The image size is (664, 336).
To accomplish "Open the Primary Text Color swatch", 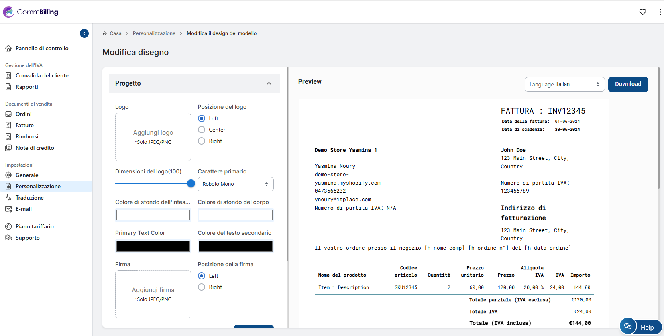I will tap(153, 246).
